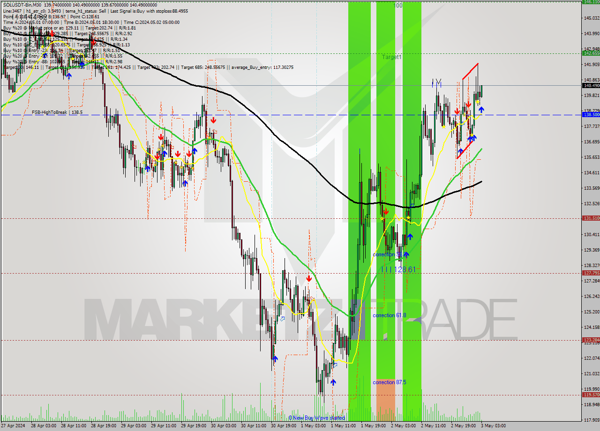Screen dimensions: 600x431
Task: Click the 129.399 price axis label
Action: (x=591, y=250)
